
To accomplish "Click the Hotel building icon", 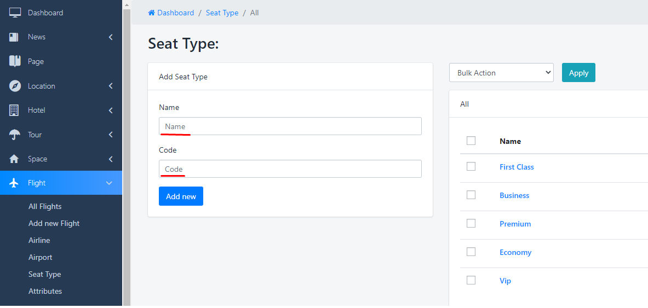I will (14, 110).
